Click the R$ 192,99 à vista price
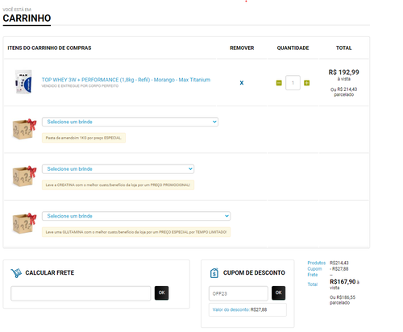The height and width of the screenshot is (332, 403). pos(343,75)
